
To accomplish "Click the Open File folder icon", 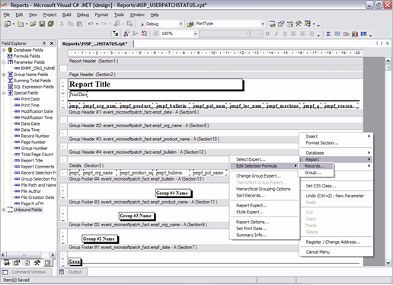I will coord(33,24).
